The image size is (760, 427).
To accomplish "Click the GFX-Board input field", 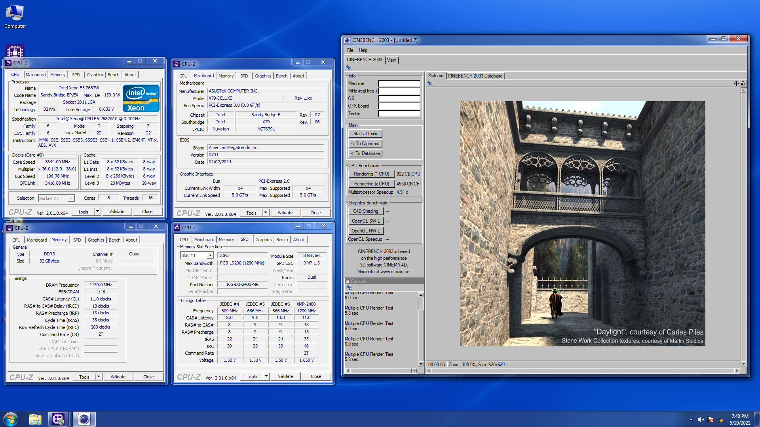I will [x=399, y=106].
